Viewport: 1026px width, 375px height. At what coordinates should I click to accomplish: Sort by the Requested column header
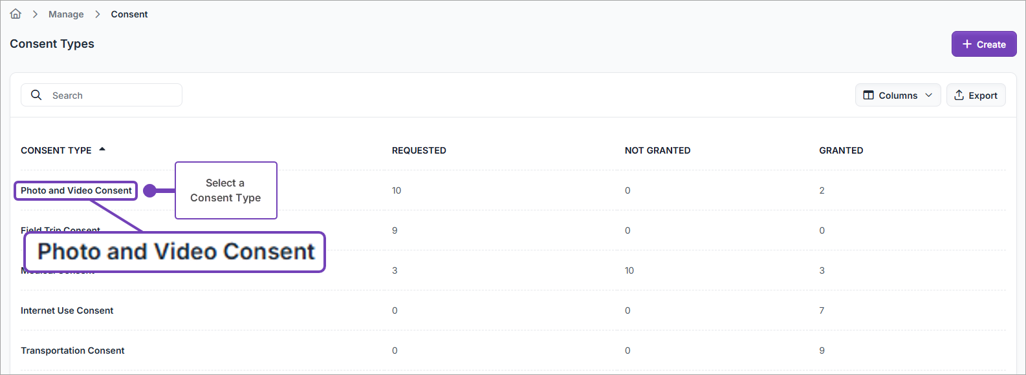(419, 150)
